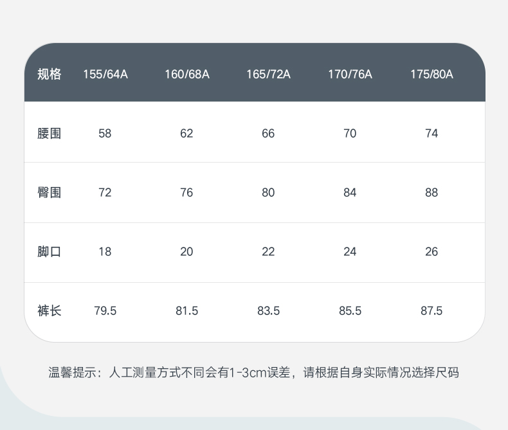Click the 臀围 row label
The image size is (508, 430).
point(50,192)
